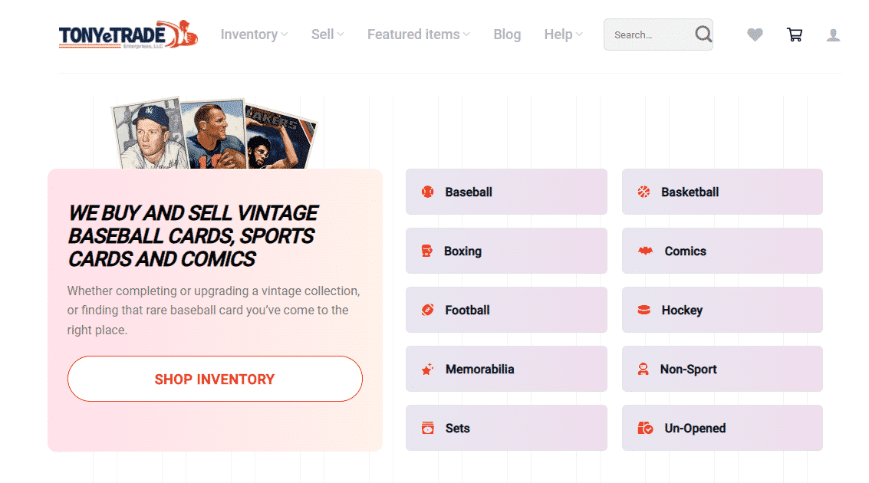Select the baseball icon on the Baseball tile
This screenshot has width=869, height=483.
tap(427, 192)
